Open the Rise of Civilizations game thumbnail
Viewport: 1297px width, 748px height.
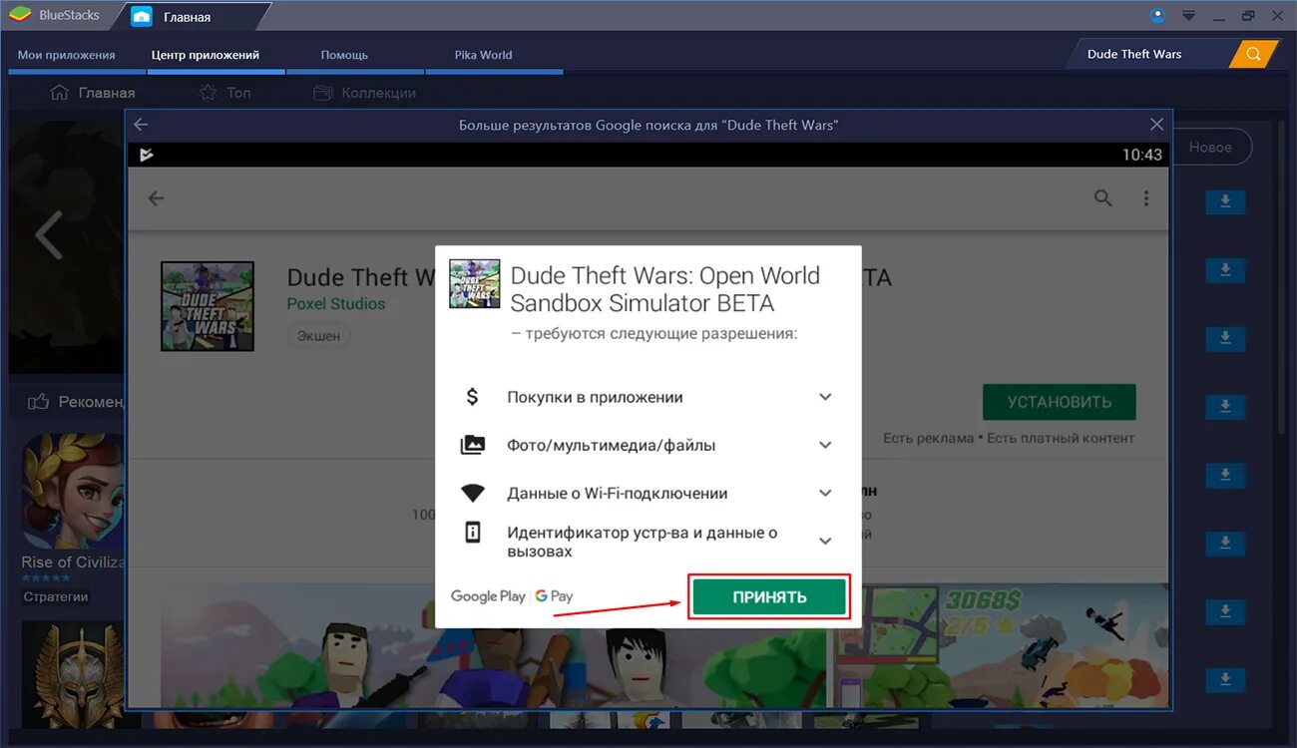(73, 491)
